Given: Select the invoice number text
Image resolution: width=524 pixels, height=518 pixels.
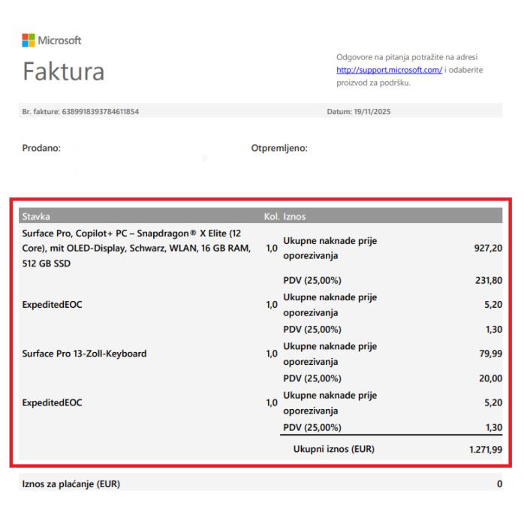Looking at the screenshot, I should pos(80,112).
